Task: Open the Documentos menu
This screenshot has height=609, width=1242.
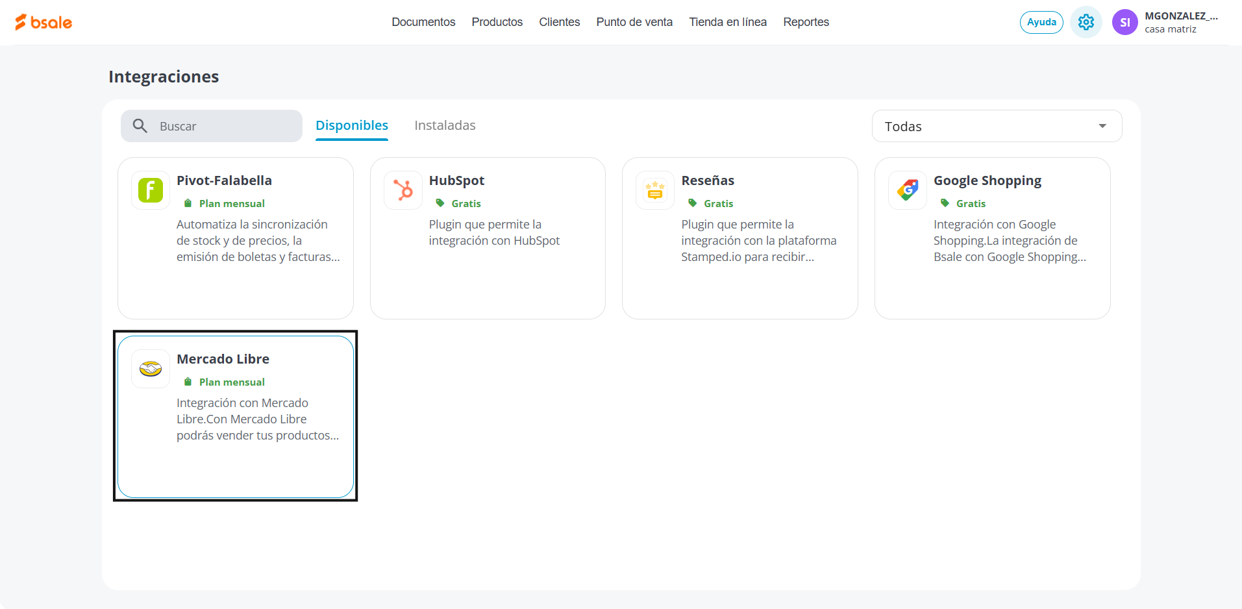Action: [x=423, y=22]
